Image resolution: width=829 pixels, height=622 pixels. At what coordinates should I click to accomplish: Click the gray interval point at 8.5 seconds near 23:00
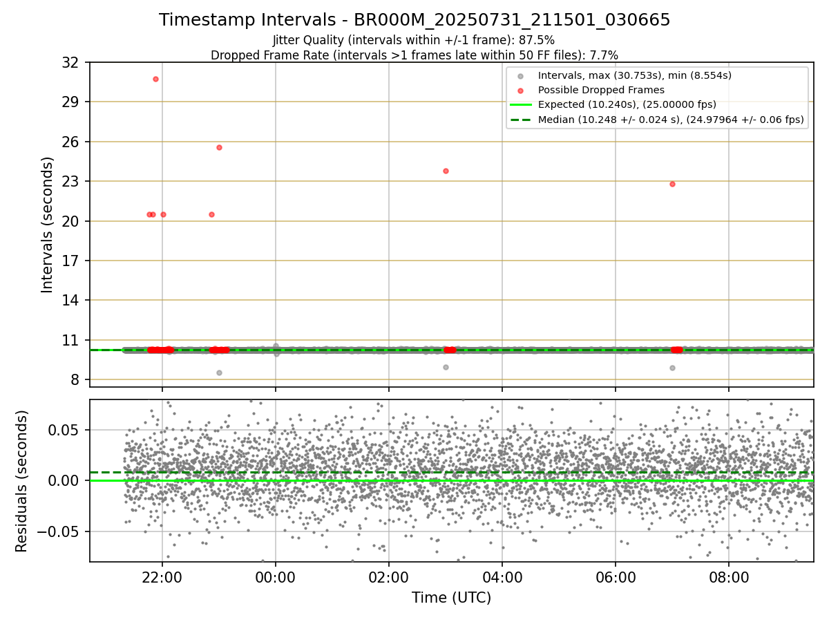tap(219, 373)
